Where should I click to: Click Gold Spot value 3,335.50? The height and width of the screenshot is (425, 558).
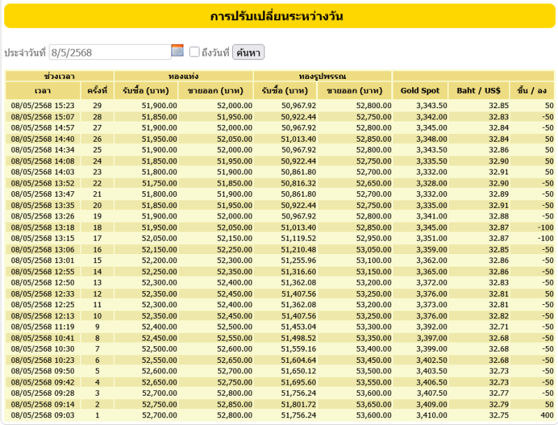432,161
